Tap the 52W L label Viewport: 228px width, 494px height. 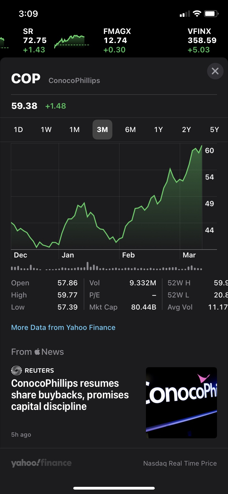178,295
